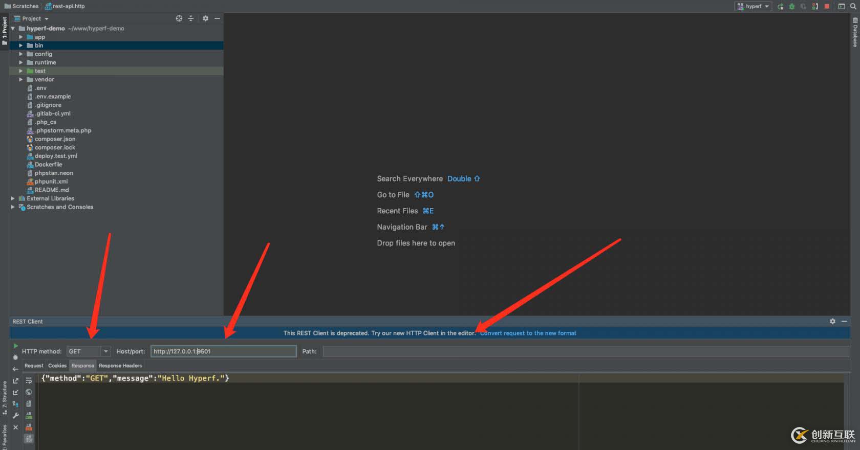Expand the vendor folder in tree

coord(21,79)
